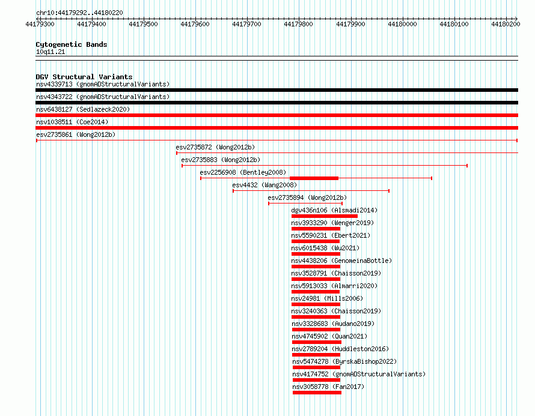This screenshot has width=535, height=416.
Task: Open nsv3528791 (Chaisson2019) label
Action: tap(336, 273)
